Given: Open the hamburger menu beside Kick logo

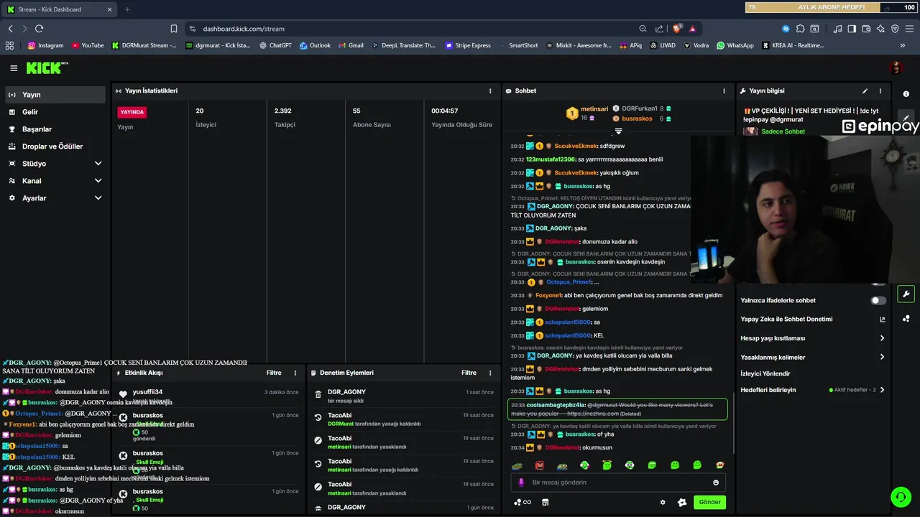Looking at the screenshot, I should (14, 68).
